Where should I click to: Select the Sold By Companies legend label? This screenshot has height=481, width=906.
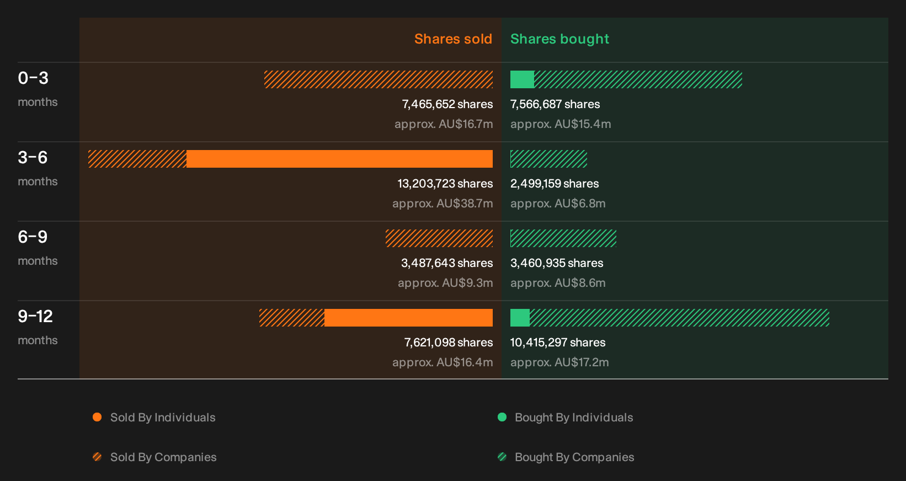163,457
